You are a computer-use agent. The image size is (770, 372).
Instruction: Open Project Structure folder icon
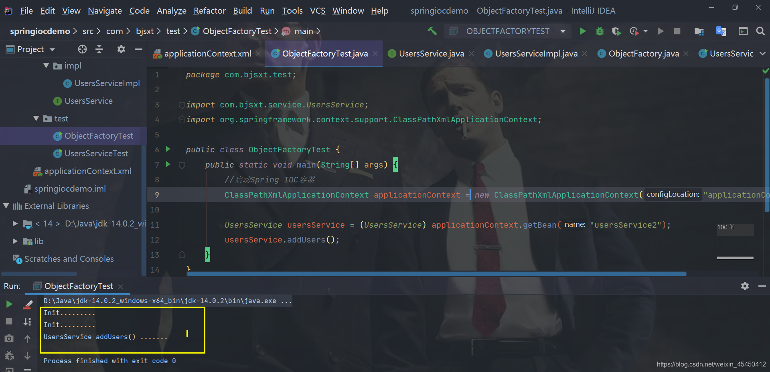coord(699,31)
